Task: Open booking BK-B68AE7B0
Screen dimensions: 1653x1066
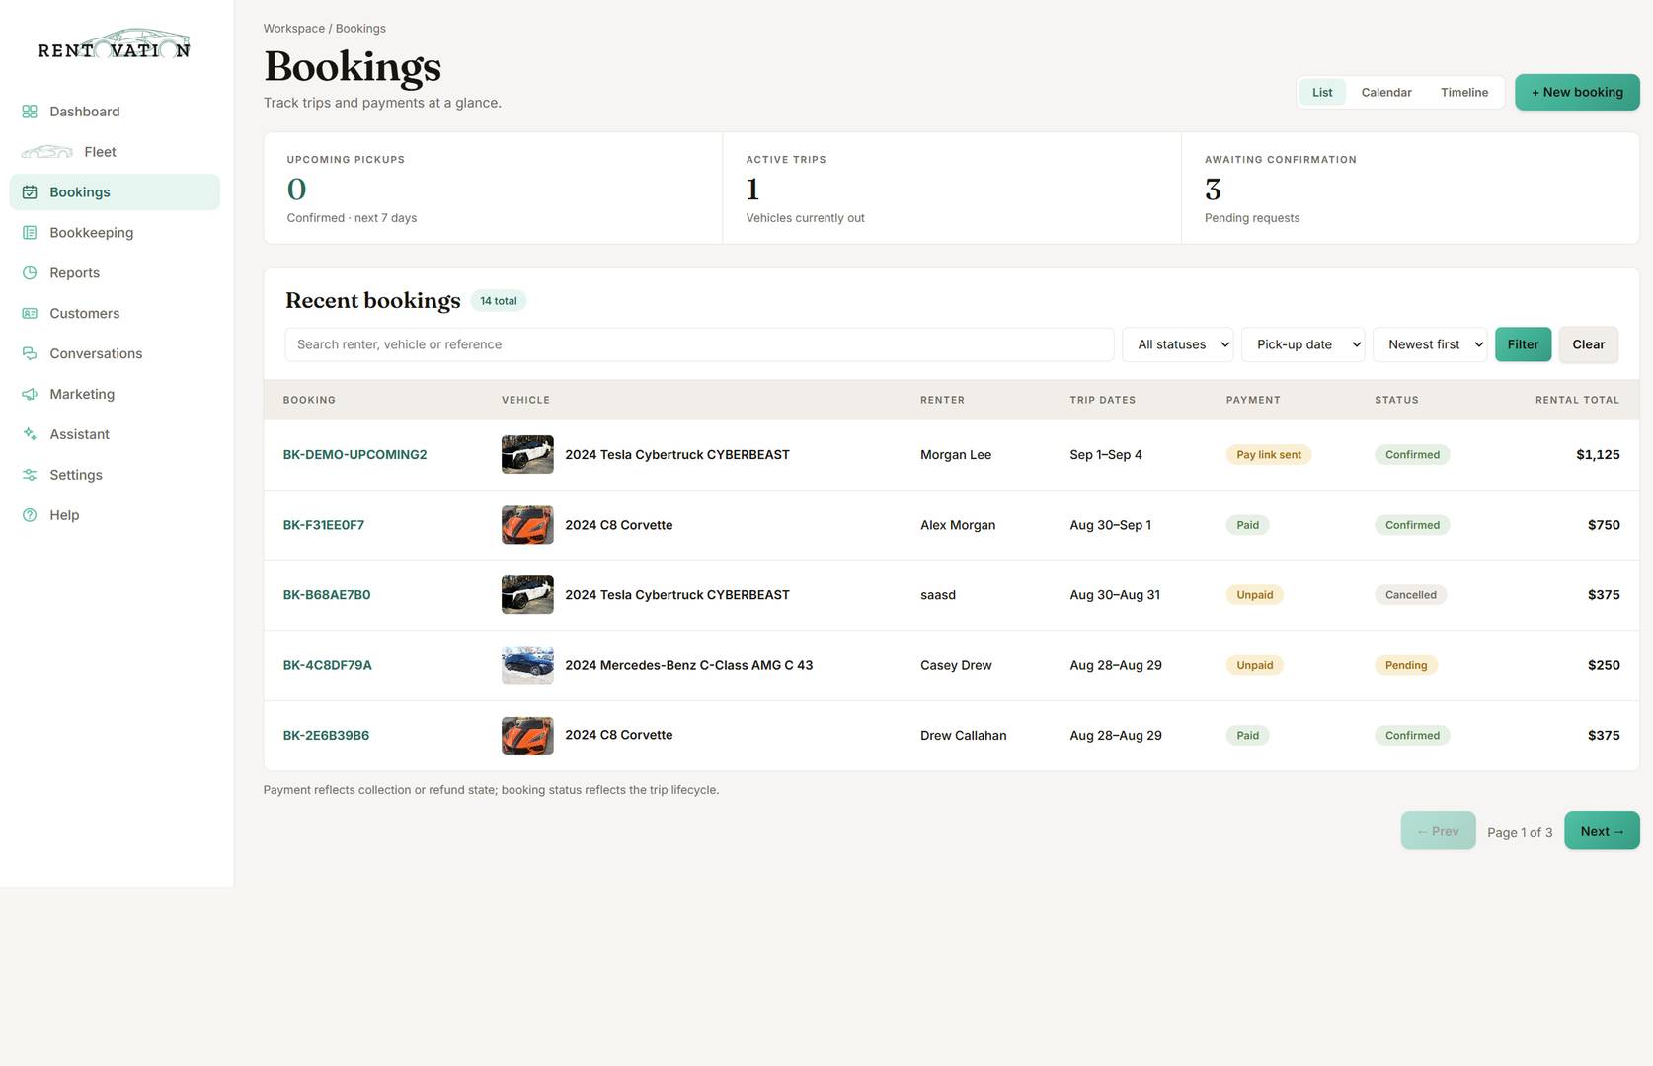Action: tap(327, 595)
